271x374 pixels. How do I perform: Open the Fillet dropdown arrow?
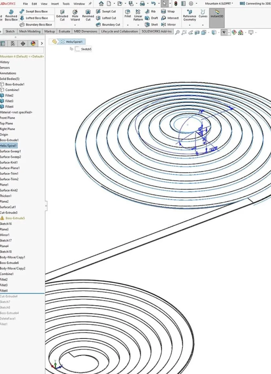pos(128,25)
